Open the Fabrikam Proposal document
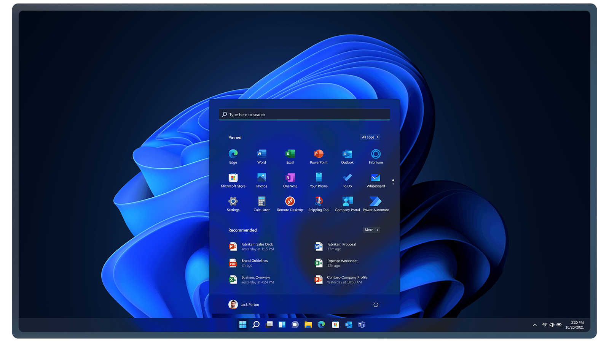This screenshot has height=342, width=609. [x=341, y=246]
